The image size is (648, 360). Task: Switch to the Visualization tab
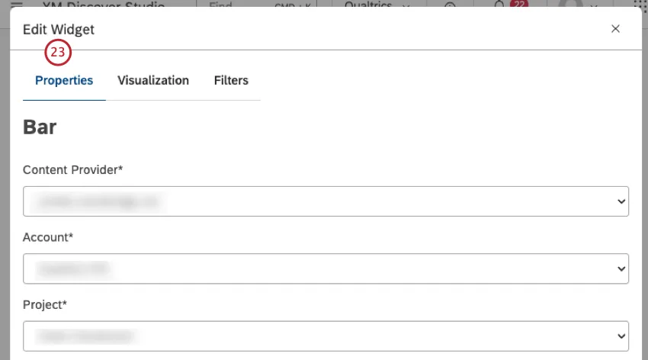click(x=153, y=81)
